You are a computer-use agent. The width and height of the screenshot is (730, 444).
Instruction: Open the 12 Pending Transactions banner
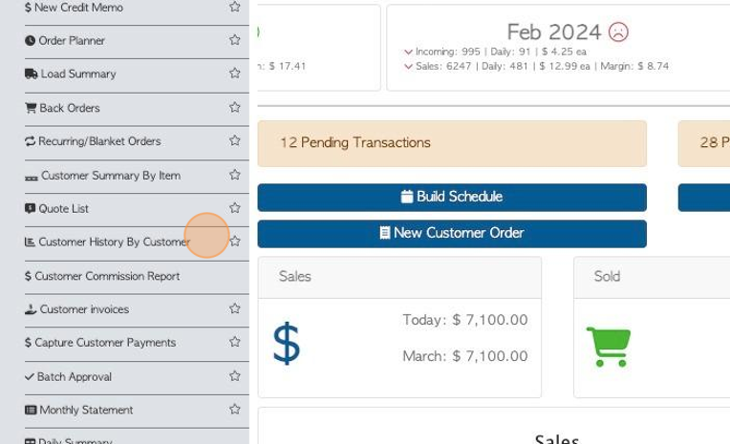[451, 143]
